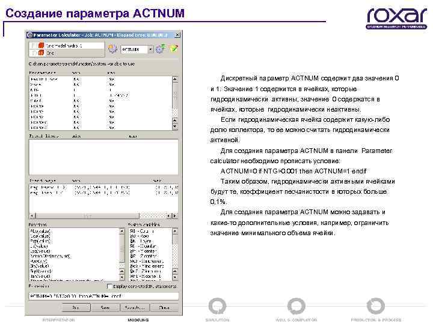The width and height of the screenshot is (433, 324).
Task: Select the first system variable, Column
Action: (x=142, y=231)
